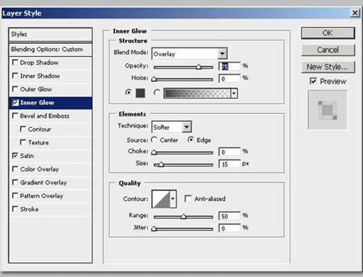Click the style preview thumbnail
This screenshot has height=277, width=363.
pos(327,110)
